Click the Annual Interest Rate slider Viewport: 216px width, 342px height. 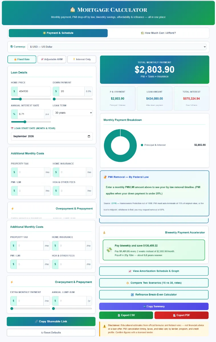[31, 122]
